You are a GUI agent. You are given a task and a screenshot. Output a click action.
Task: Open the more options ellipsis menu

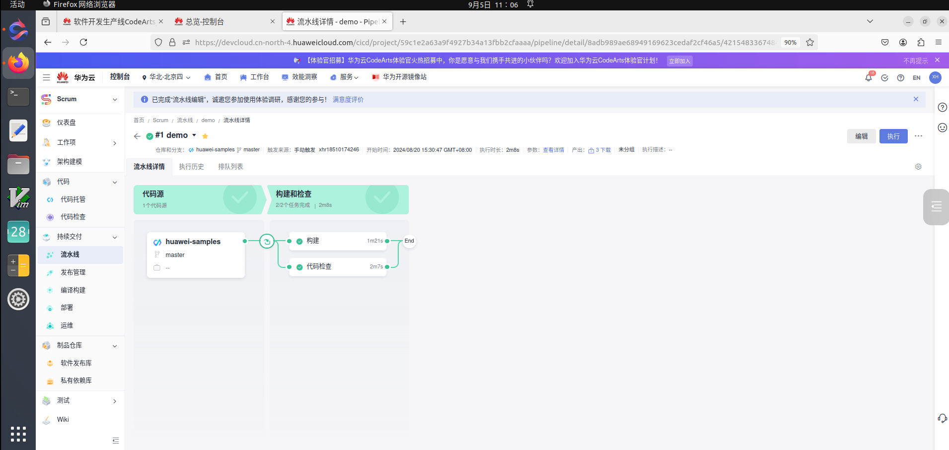[x=918, y=136]
